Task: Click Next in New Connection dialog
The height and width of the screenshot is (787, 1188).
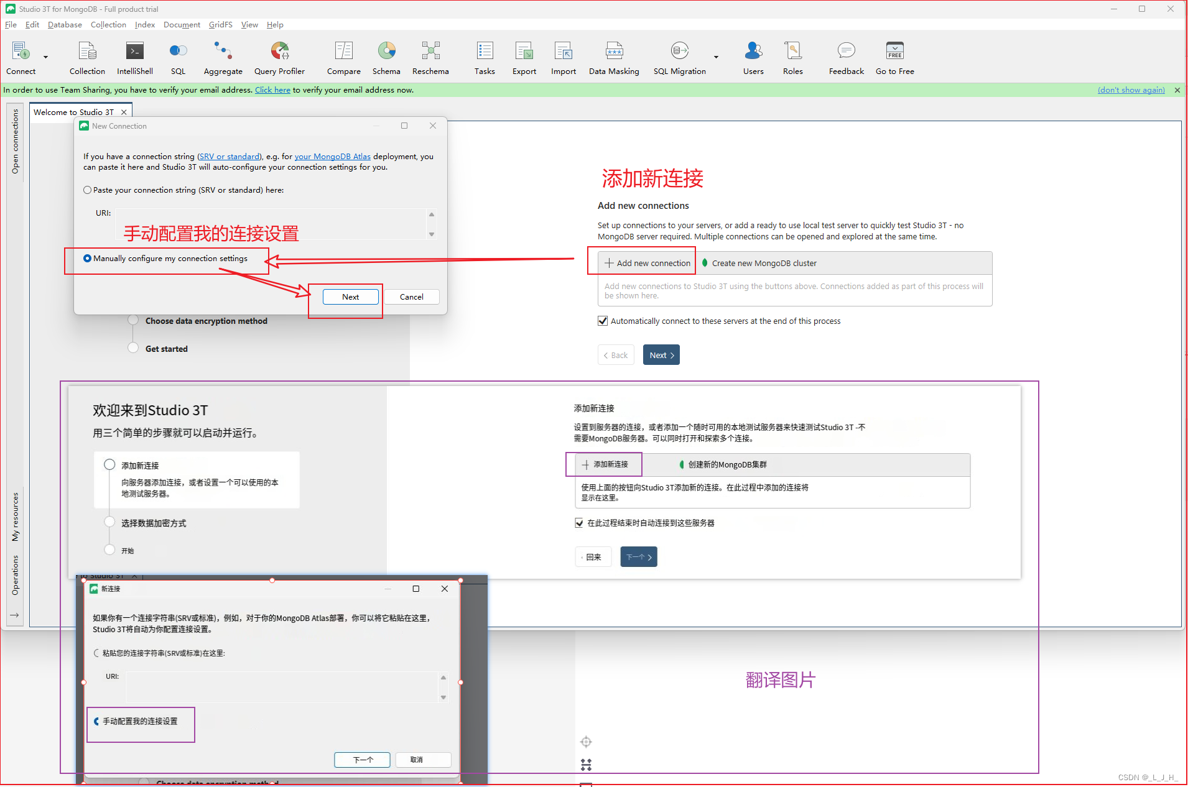Action: [350, 297]
